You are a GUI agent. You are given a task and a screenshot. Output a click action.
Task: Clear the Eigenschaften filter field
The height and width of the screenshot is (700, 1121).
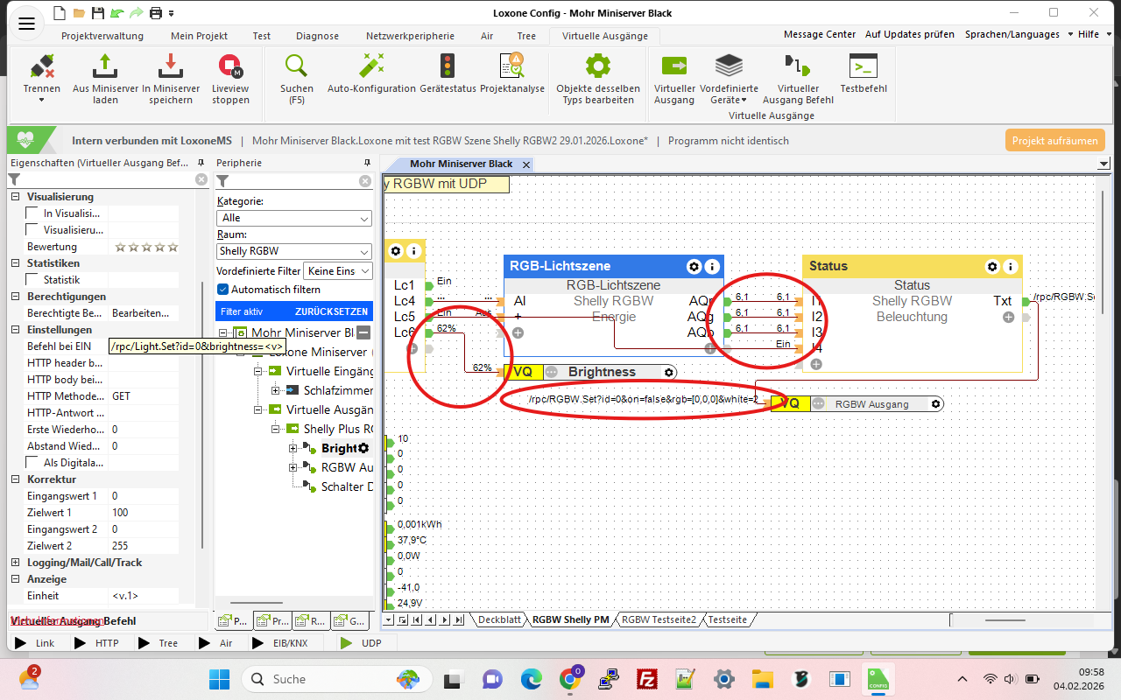click(x=201, y=179)
